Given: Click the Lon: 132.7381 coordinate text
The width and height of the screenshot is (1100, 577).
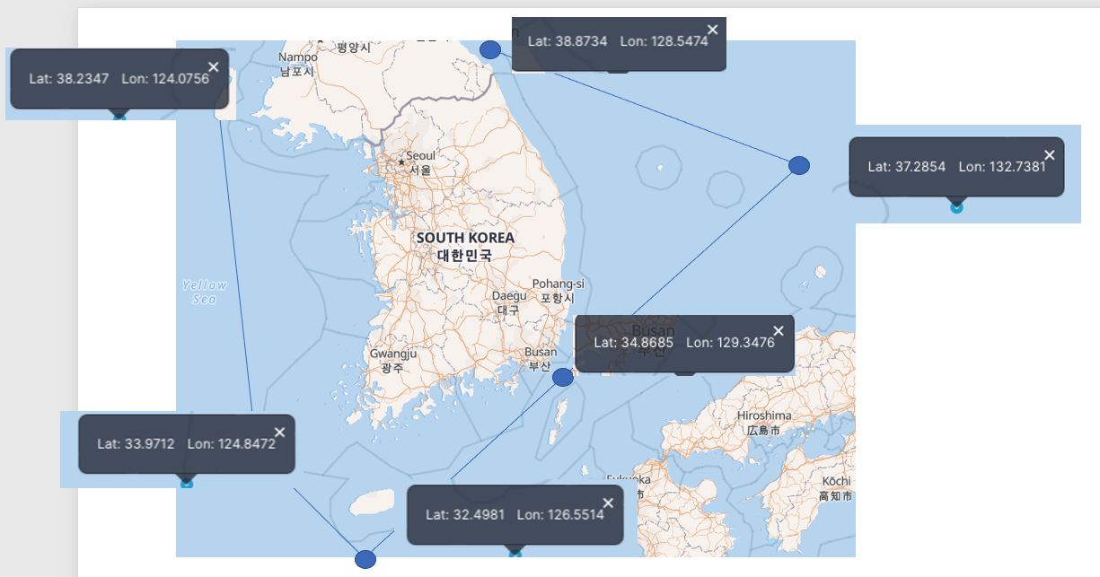Looking at the screenshot, I should (1002, 166).
